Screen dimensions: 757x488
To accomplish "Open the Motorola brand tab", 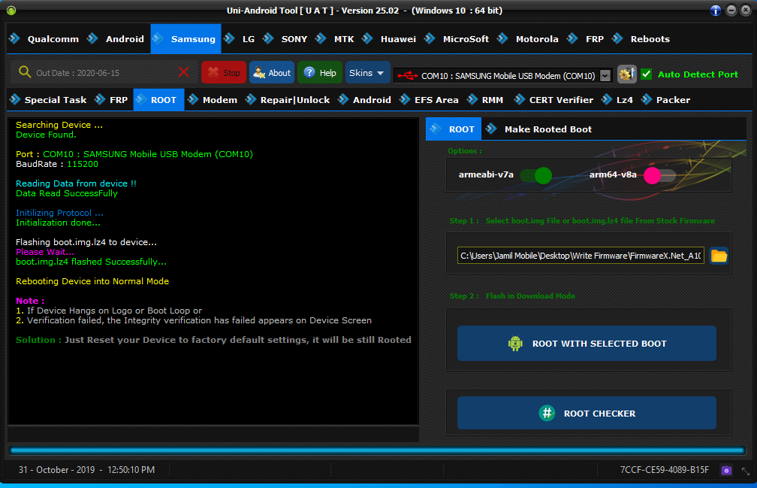I will point(528,39).
